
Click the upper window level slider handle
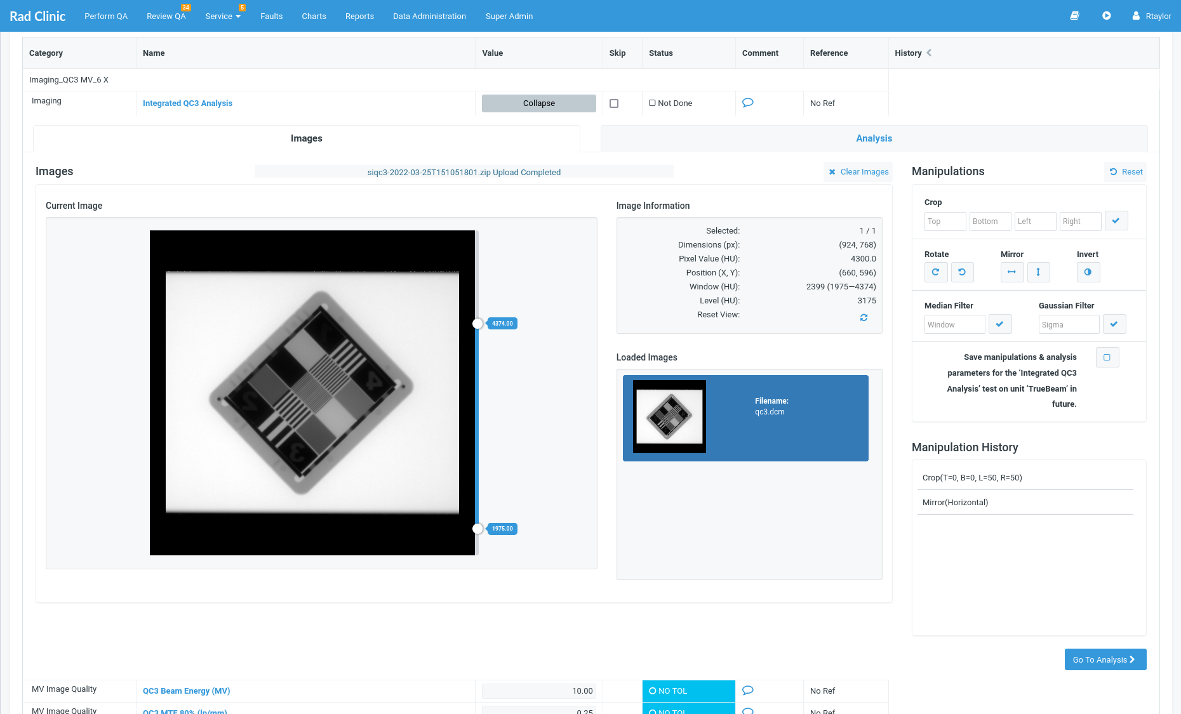477,324
